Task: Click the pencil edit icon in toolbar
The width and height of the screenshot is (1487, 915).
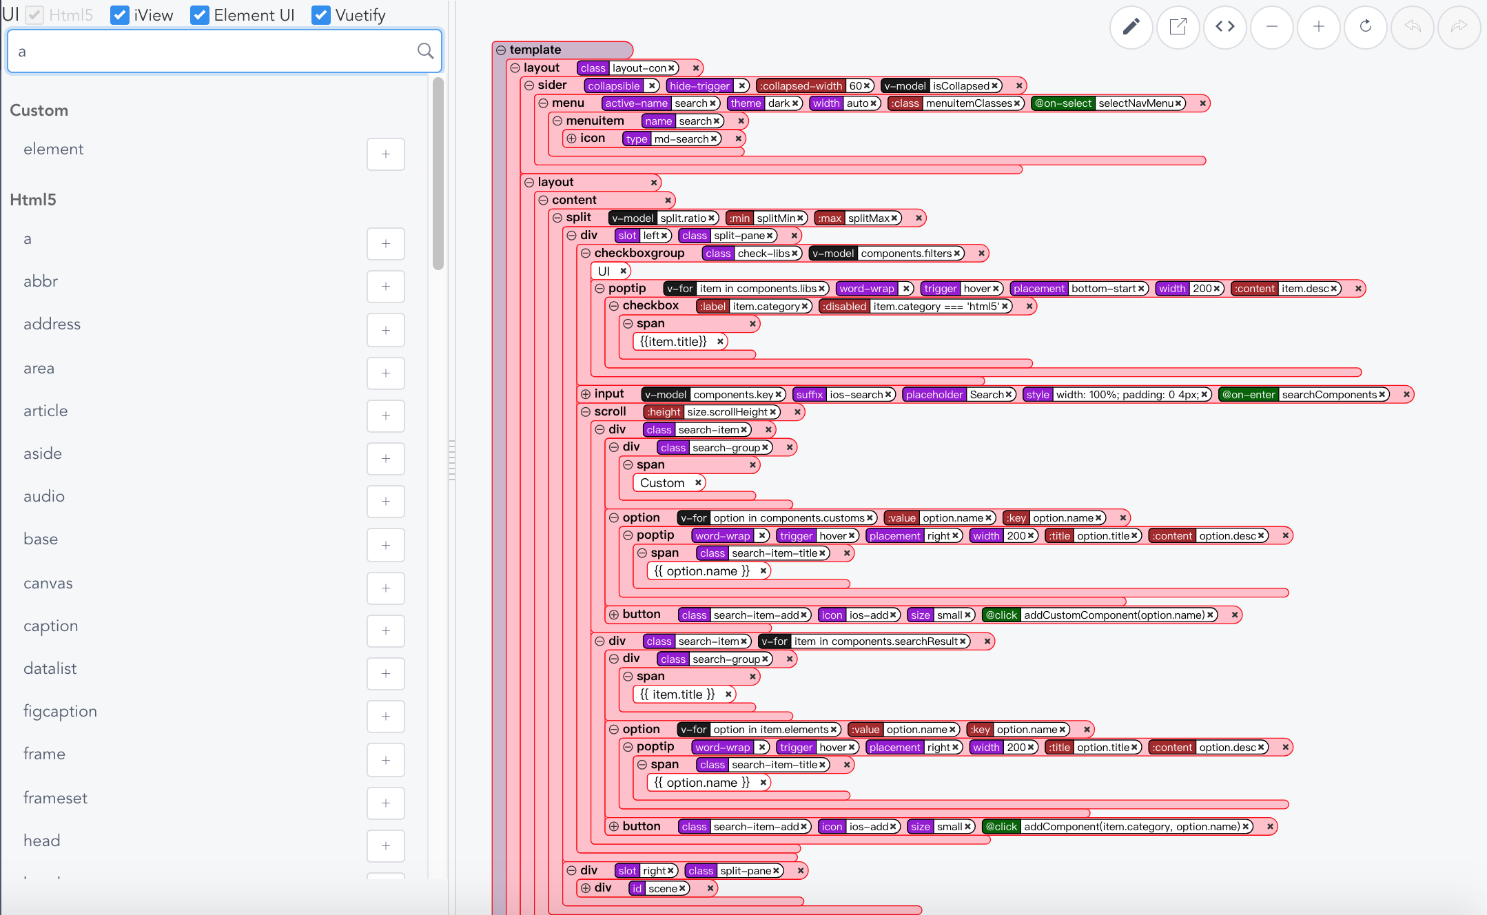Action: click(1131, 27)
